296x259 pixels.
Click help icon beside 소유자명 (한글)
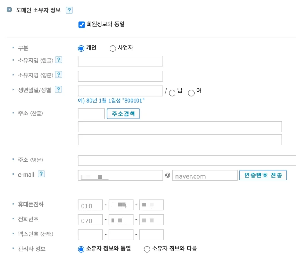click(59, 60)
